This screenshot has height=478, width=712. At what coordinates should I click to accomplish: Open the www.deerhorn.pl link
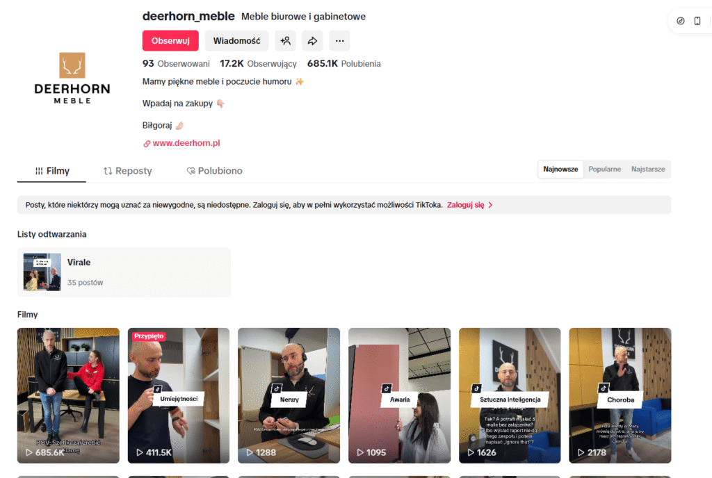186,143
